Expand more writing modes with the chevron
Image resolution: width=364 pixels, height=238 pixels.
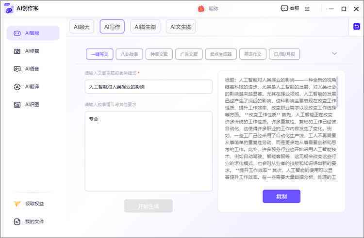pyautogui.click(x=334, y=53)
